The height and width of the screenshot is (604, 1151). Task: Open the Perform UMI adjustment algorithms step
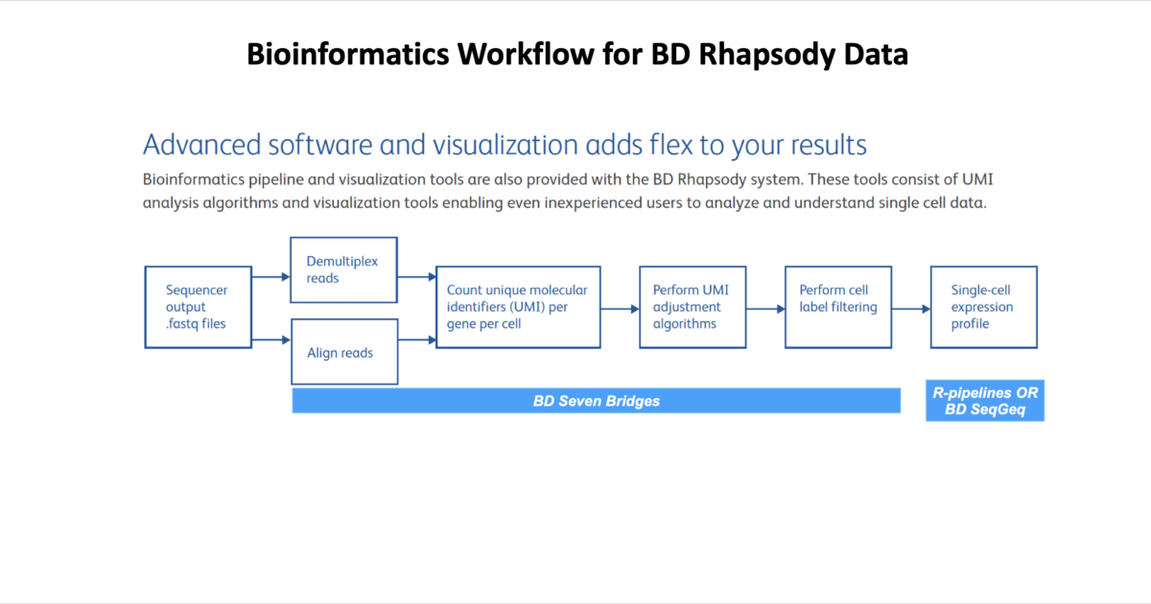pos(693,307)
